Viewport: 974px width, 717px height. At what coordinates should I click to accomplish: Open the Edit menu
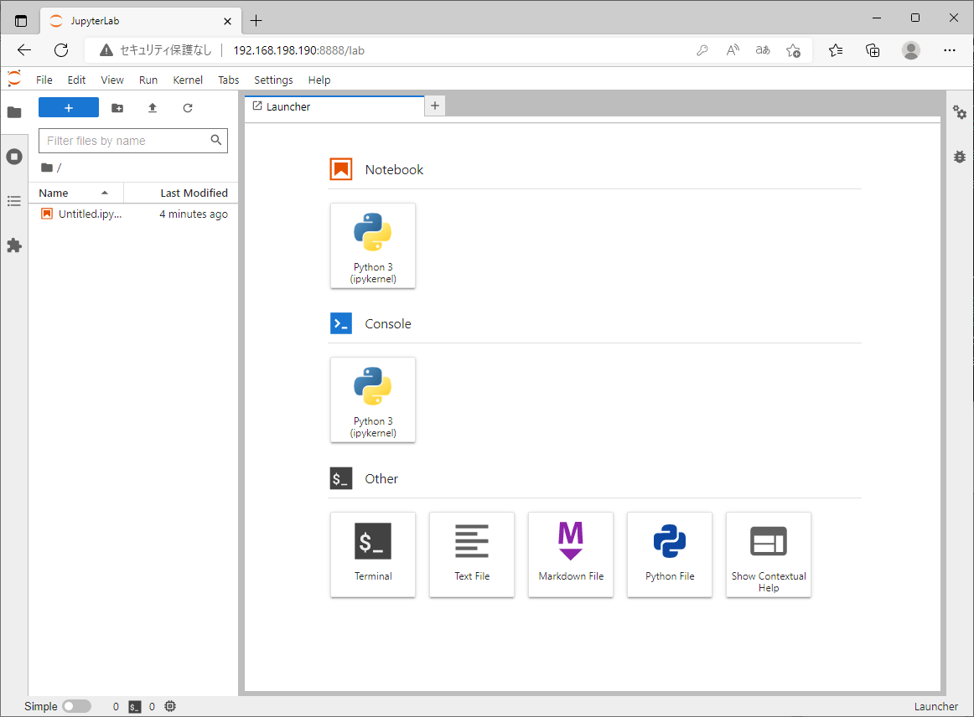click(76, 80)
